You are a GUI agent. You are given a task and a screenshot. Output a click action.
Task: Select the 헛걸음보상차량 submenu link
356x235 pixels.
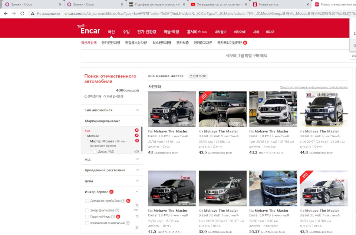(x=136, y=43)
